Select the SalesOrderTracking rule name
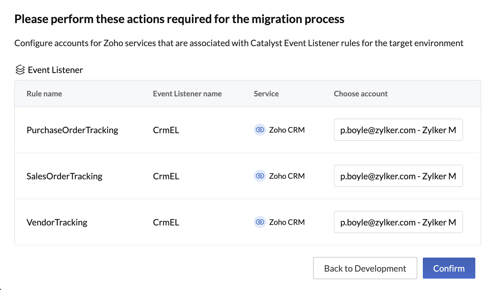The image size is (494, 290). click(x=64, y=176)
